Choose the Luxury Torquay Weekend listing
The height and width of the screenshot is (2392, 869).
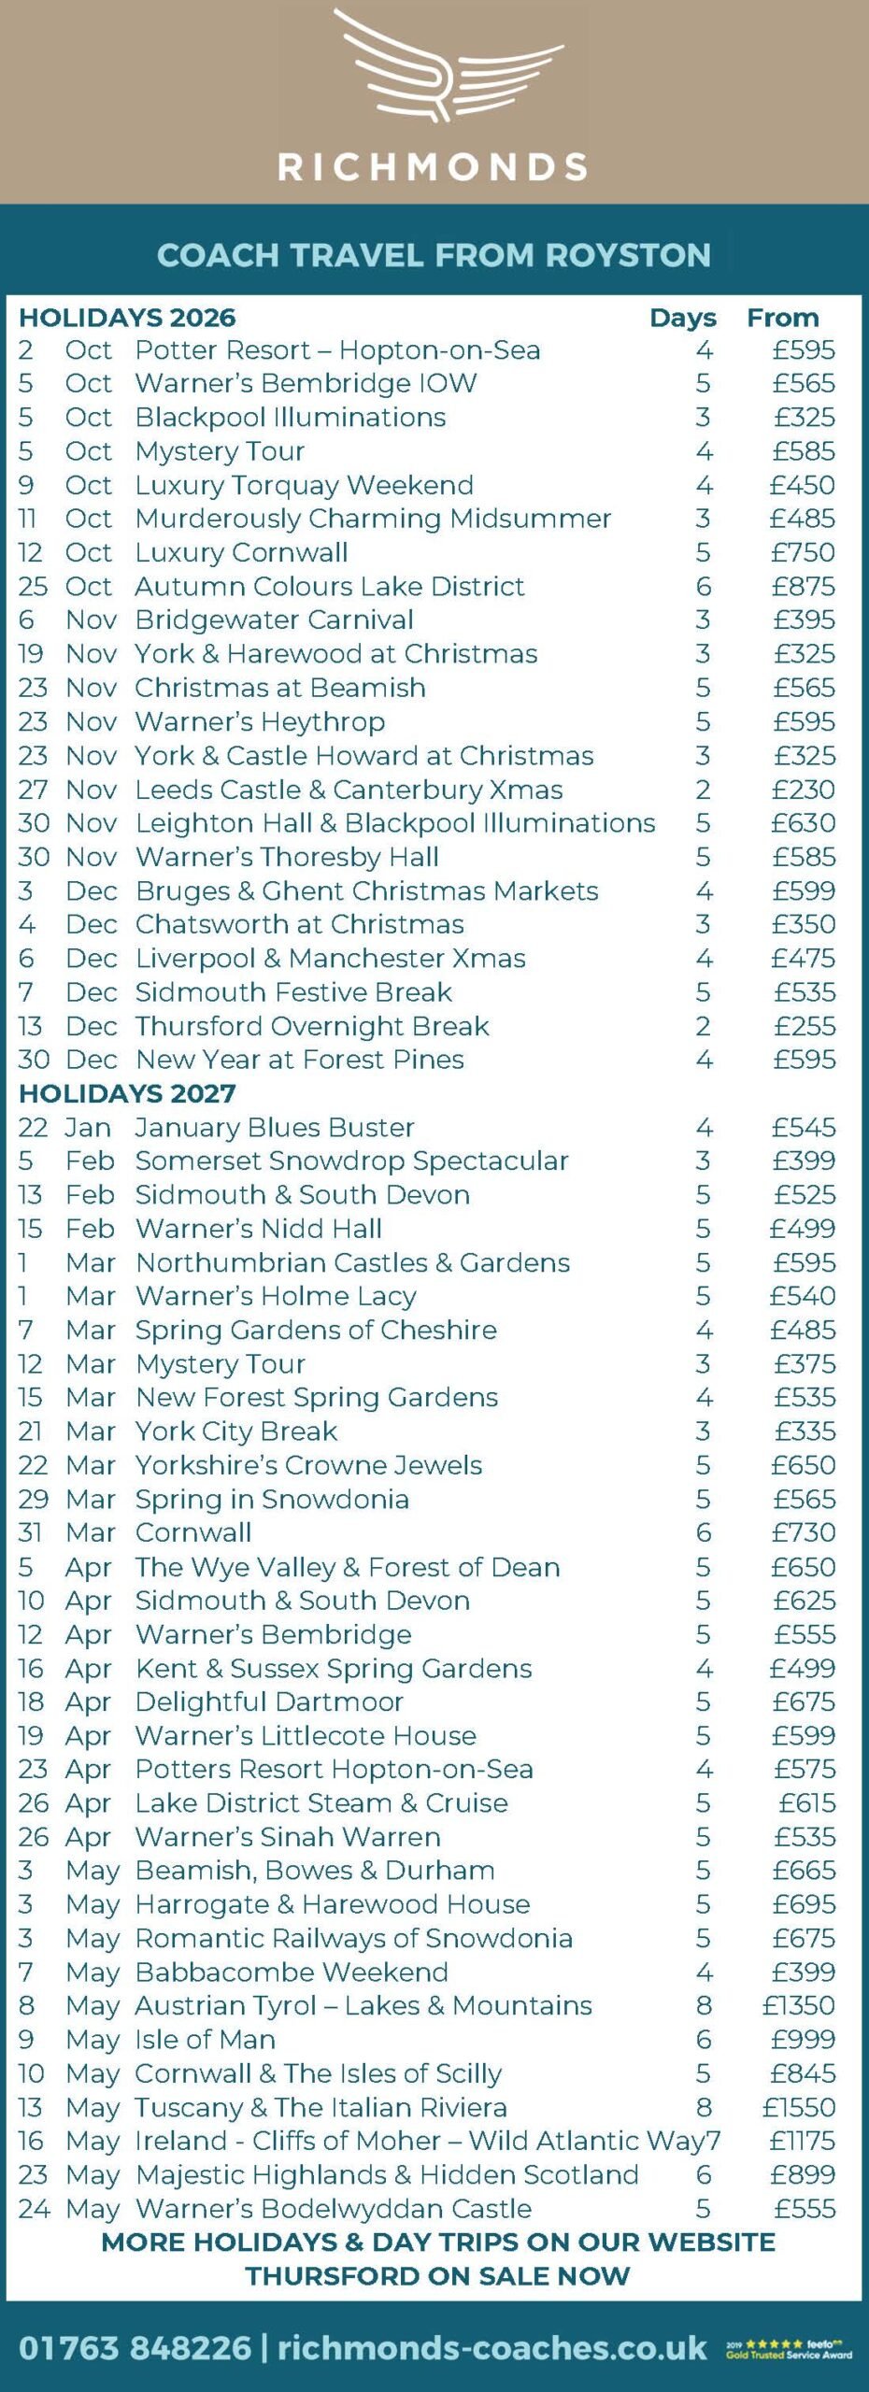click(x=427, y=485)
